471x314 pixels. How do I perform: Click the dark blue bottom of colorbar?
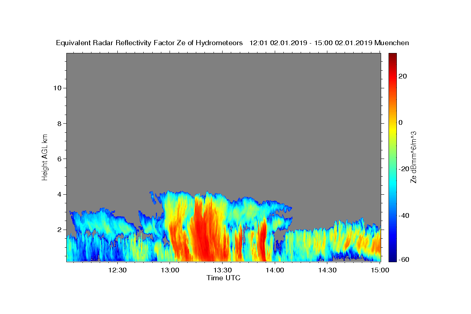(392, 258)
